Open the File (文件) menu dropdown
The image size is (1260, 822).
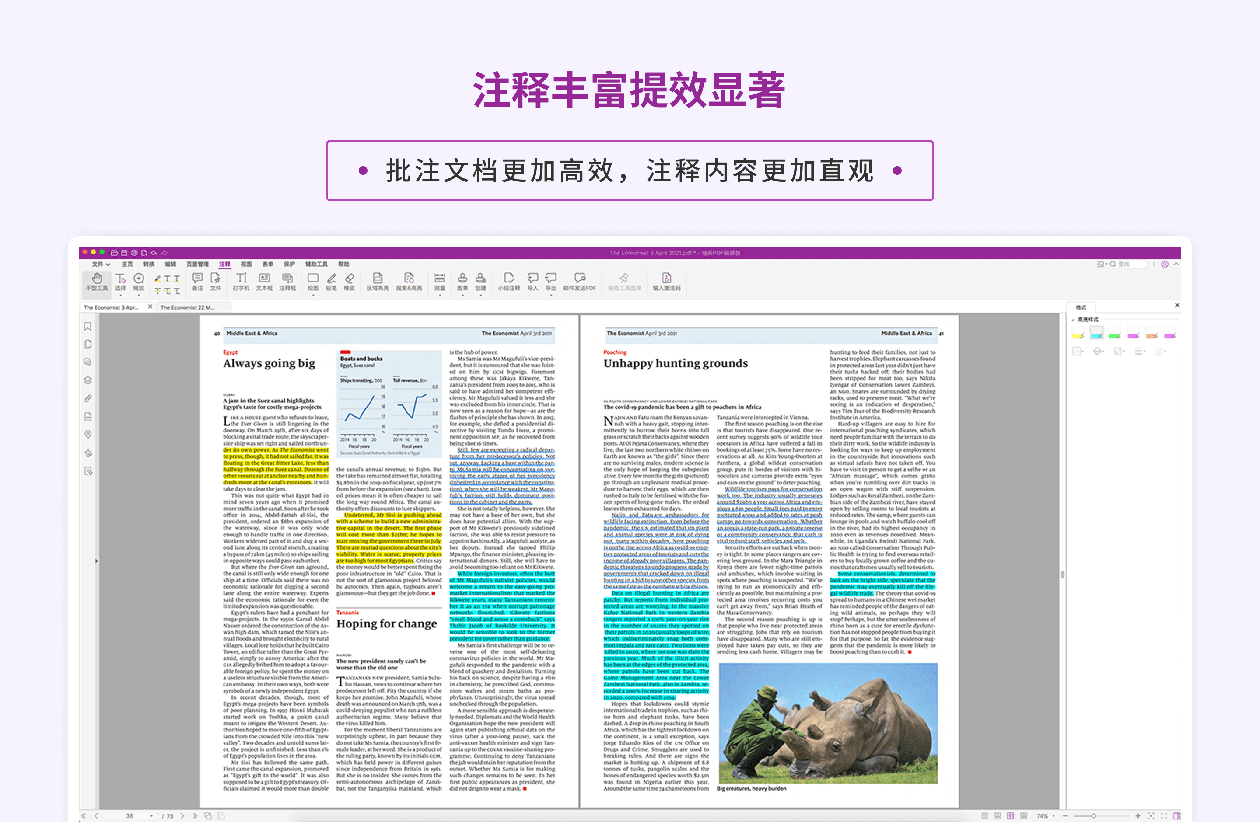tap(101, 264)
